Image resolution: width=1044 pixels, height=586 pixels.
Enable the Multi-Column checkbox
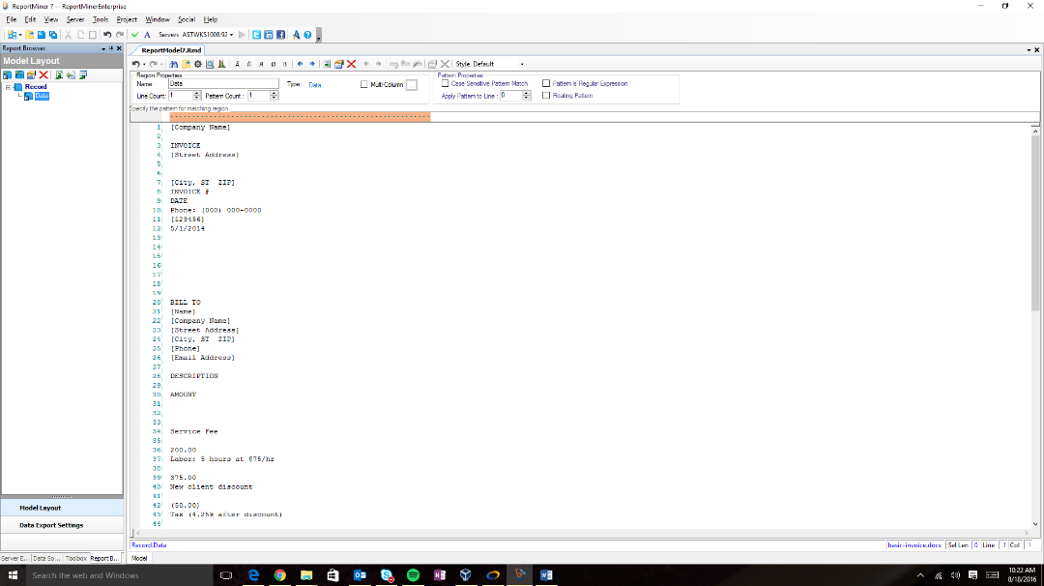pos(364,85)
